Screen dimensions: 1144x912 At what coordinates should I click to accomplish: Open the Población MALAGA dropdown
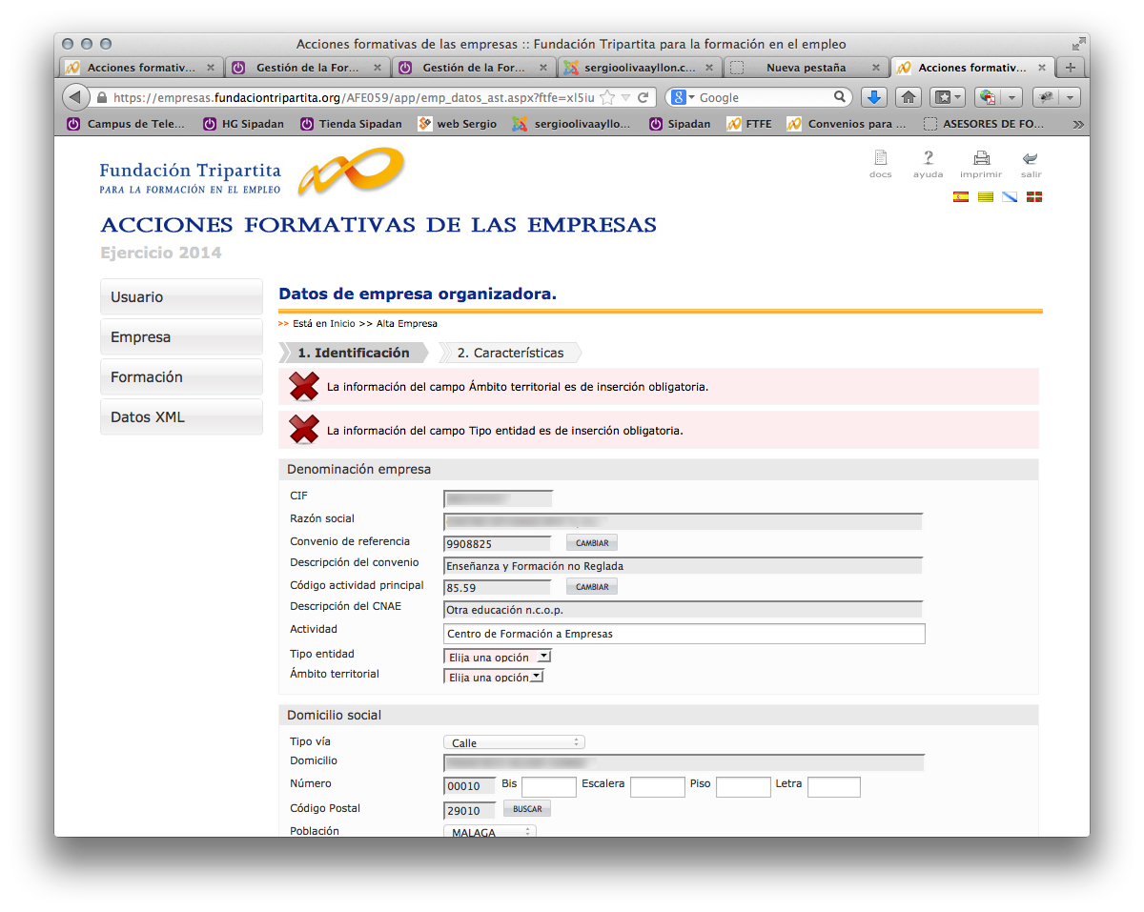pyautogui.click(x=489, y=832)
